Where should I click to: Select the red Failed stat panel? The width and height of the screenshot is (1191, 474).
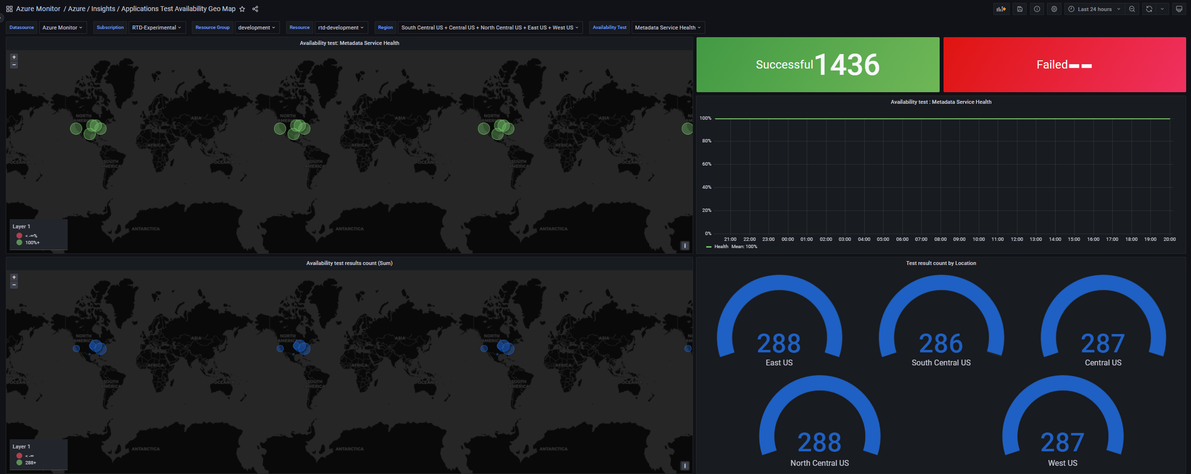coord(1065,65)
